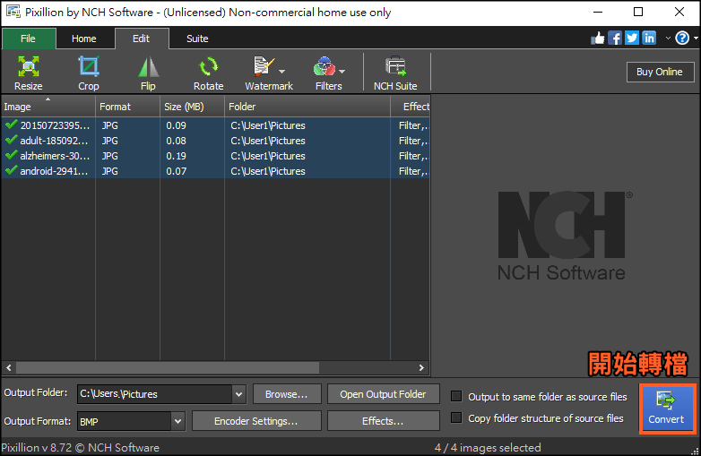Click '4 / 4 images selected' status text

coord(488,448)
